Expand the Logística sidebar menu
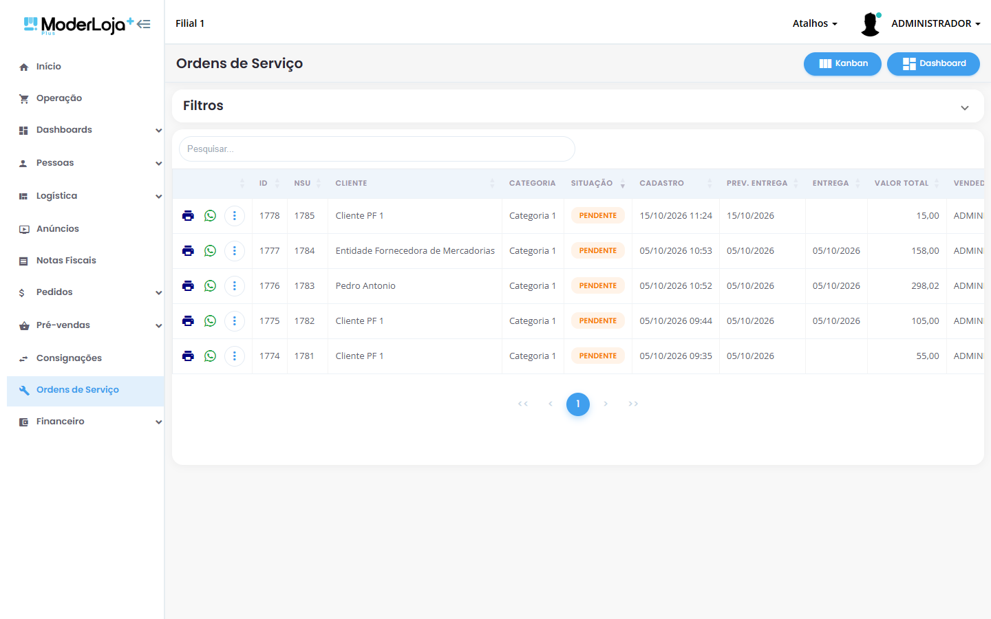991x619 pixels. coord(85,196)
